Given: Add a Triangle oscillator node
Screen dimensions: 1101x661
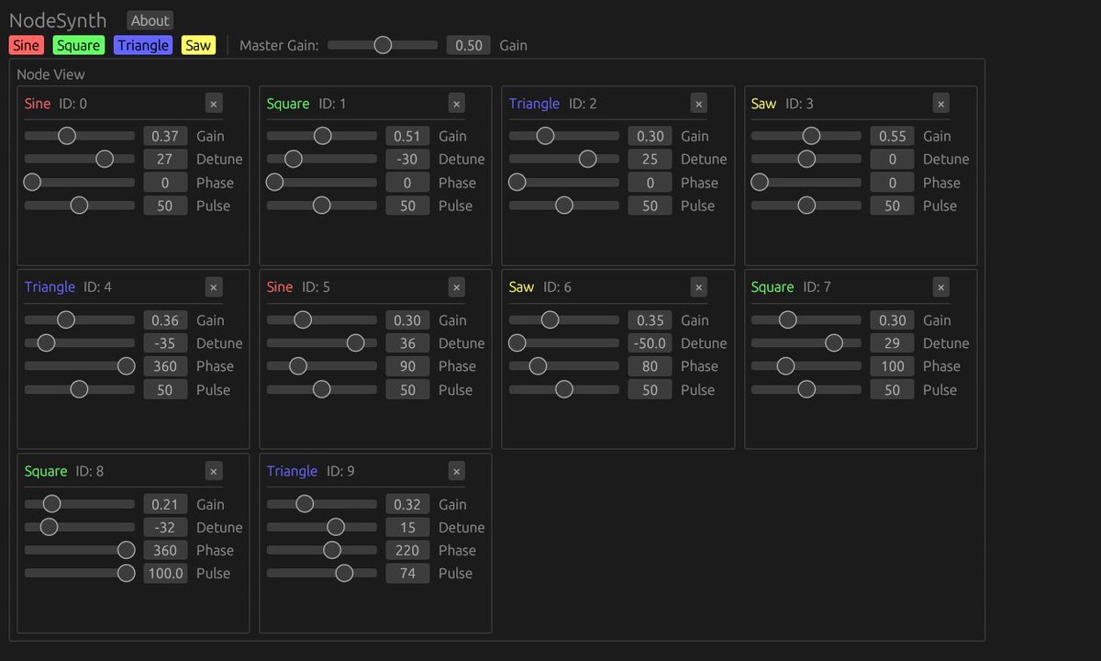Looking at the screenshot, I should pos(143,45).
